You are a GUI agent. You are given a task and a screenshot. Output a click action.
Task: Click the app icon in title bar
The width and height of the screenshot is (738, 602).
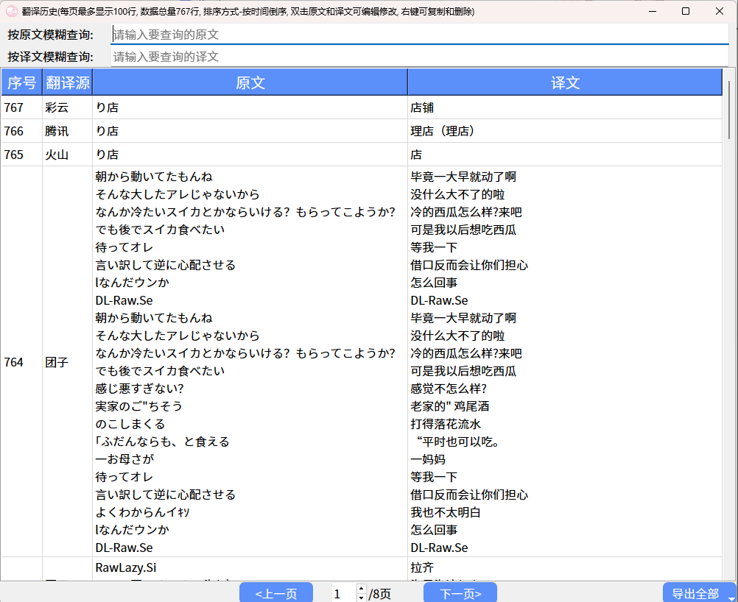coord(12,11)
